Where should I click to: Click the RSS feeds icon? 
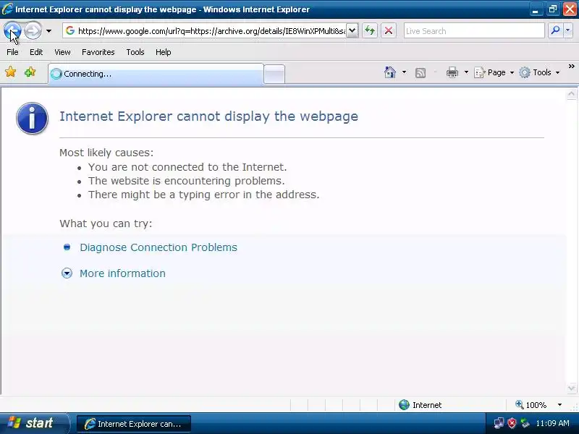tap(420, 73)
